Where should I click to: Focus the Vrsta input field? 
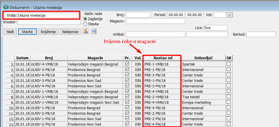pyautogui.click(x=48, y=15)
